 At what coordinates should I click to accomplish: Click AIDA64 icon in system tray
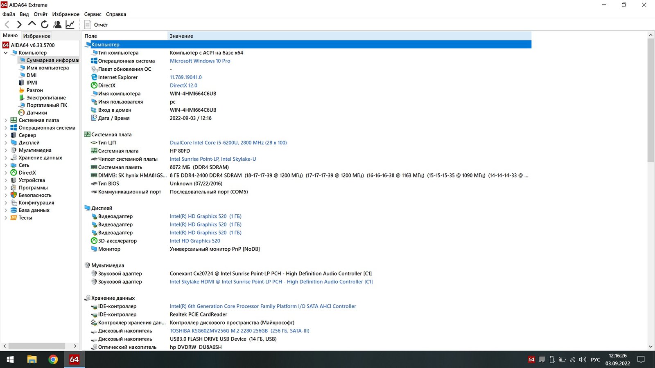[531, 360]
